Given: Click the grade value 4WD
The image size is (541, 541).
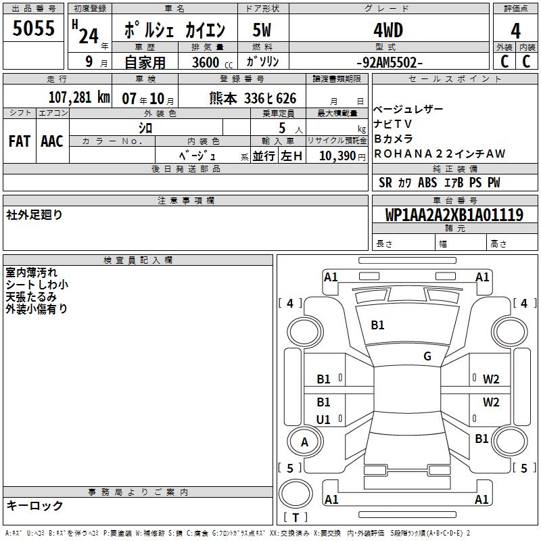Looking at the screenshot, I should [388, 30].
